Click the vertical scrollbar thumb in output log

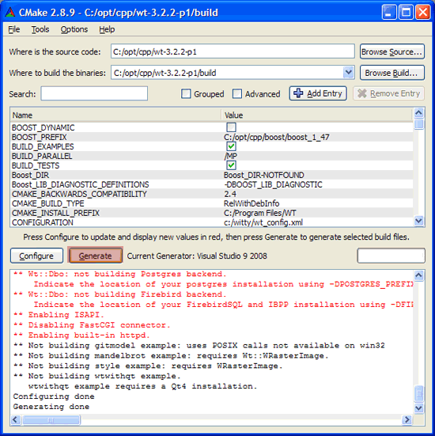419,393
